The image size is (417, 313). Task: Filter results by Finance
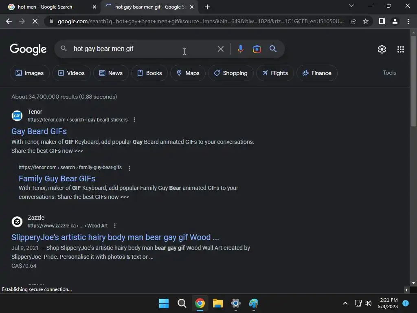point(317,73)
